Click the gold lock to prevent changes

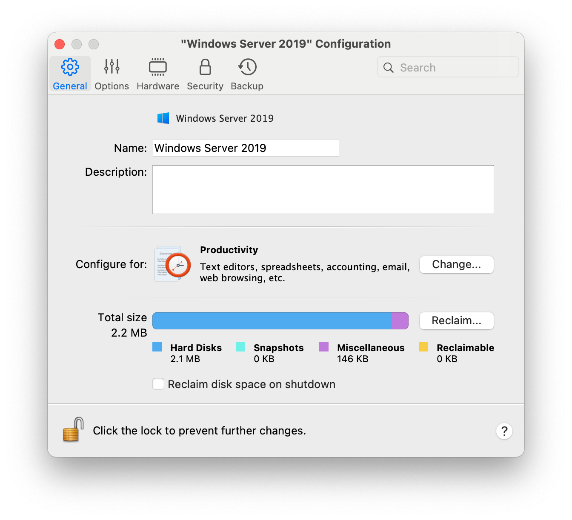(73, 430)
